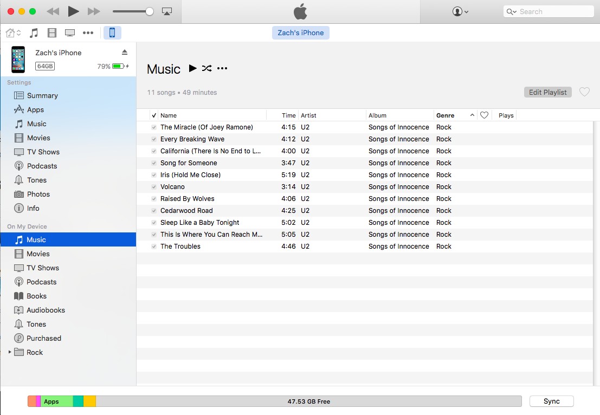Sort by Time column header
The image size is (600, 415).
(x=282, y=115)
